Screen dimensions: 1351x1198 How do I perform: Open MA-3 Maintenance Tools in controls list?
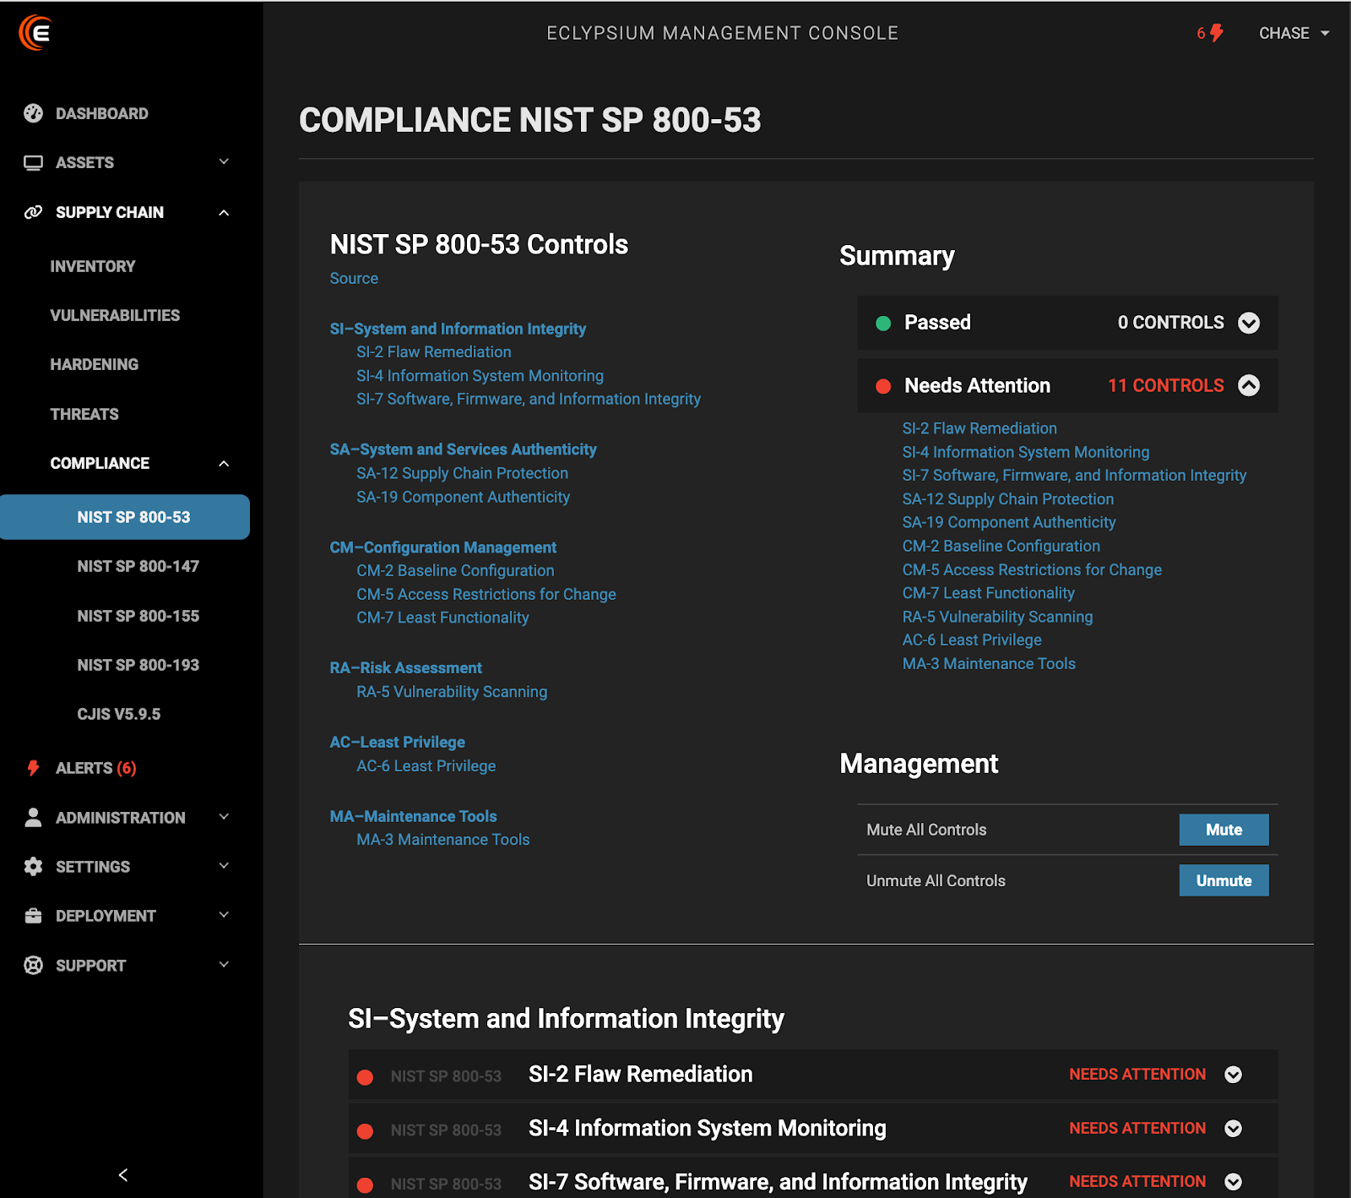click(443, 840)
